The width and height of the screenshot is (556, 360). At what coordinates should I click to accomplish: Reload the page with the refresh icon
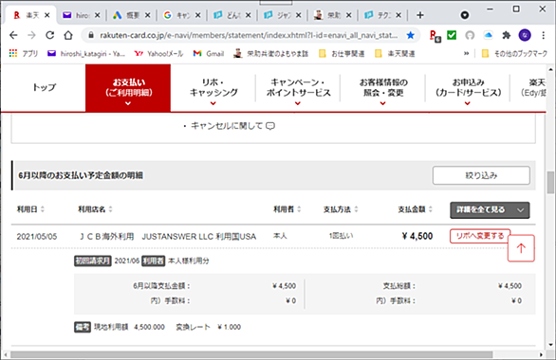pos(50,35)
